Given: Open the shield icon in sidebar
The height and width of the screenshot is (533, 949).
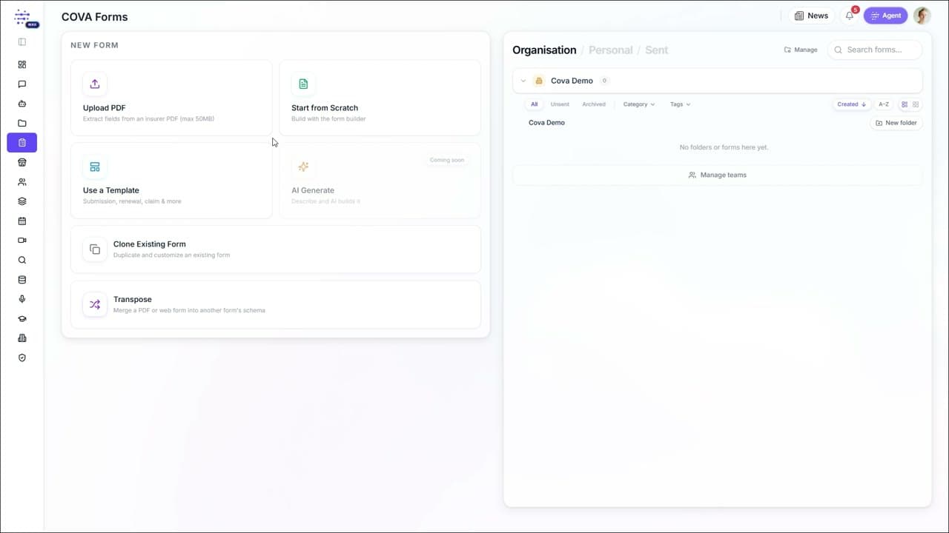Looking at the screenshot, I should point(22,358).
